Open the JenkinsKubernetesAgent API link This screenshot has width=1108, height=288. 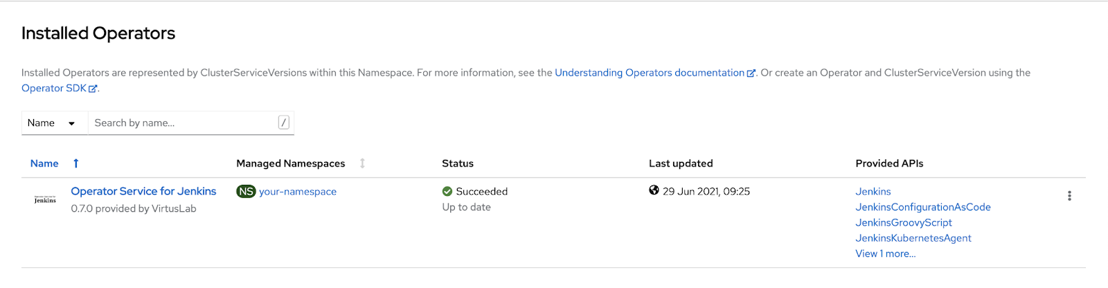click(913, 238)
